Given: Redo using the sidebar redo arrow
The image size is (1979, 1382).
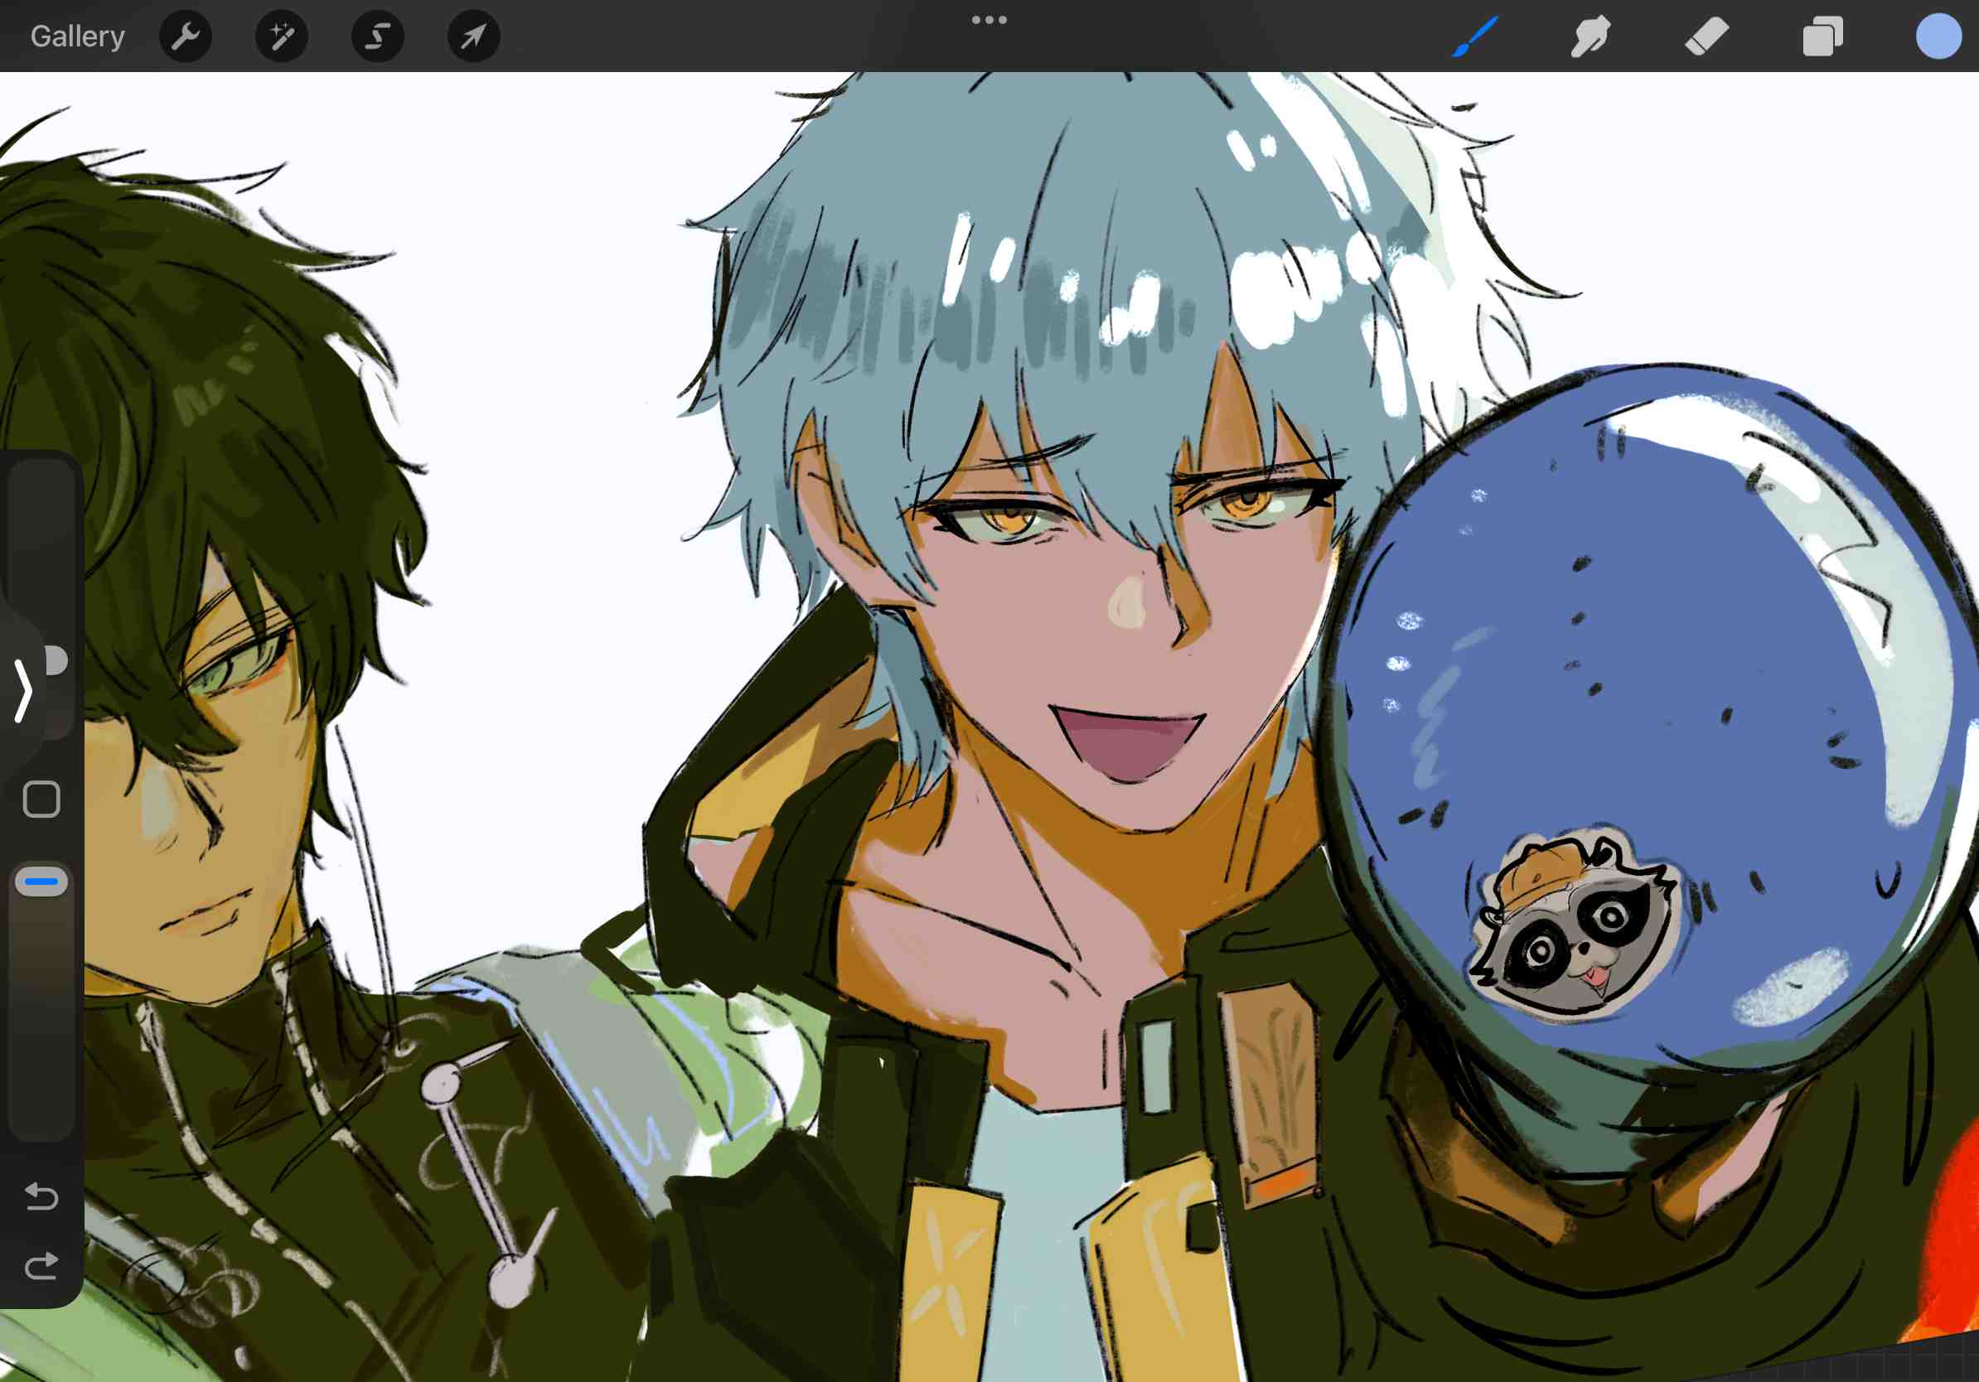Looking at the screenshot, I should (41, 1266).
